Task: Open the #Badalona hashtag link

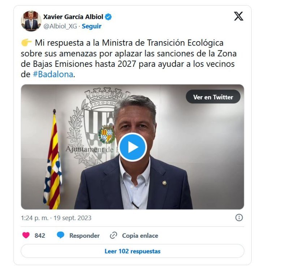Action: pos(53,74)
